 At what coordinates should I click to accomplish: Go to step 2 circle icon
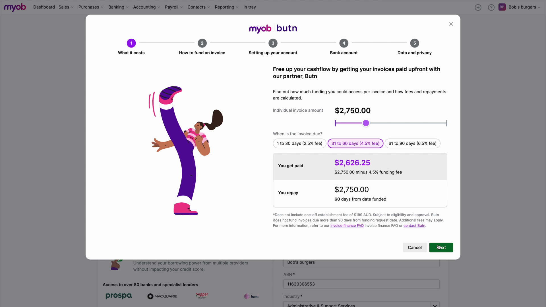(x=202, y=43)
